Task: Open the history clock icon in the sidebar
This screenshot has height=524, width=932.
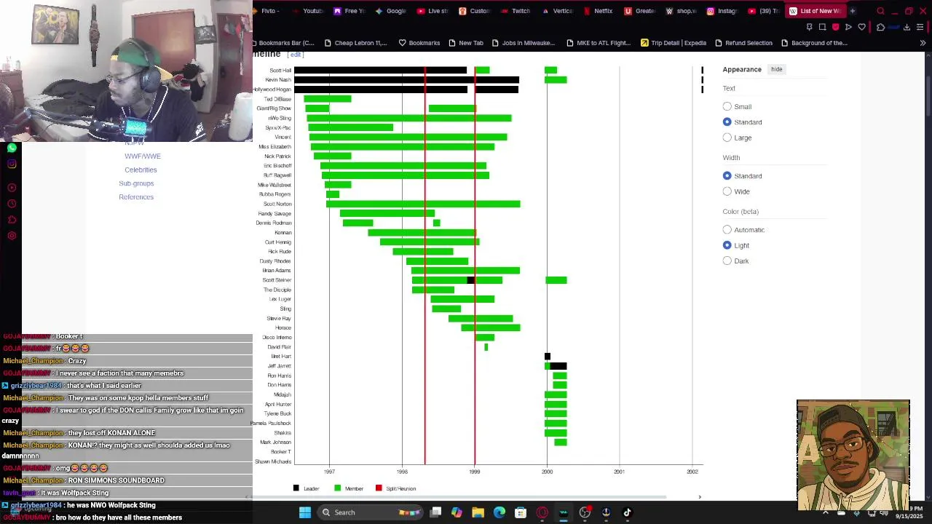Action: click(12, 204)
